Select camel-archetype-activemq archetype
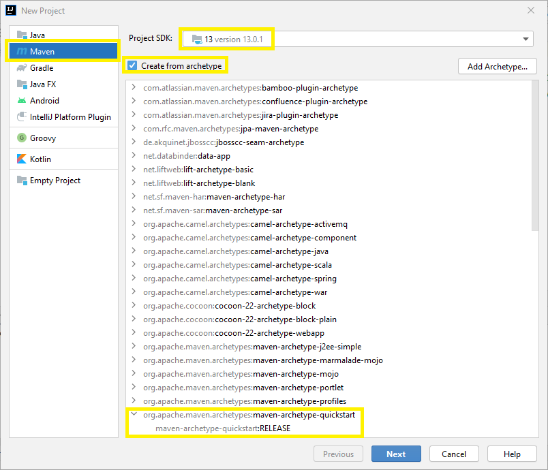The width and height of the screenshot is (548, 470). (x=245, y=224)
